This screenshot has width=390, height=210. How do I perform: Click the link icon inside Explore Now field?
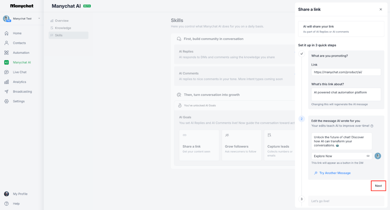[x=368, y=156]
